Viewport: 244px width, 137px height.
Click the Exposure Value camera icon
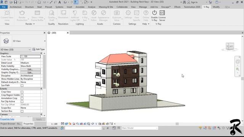point(117,13)
